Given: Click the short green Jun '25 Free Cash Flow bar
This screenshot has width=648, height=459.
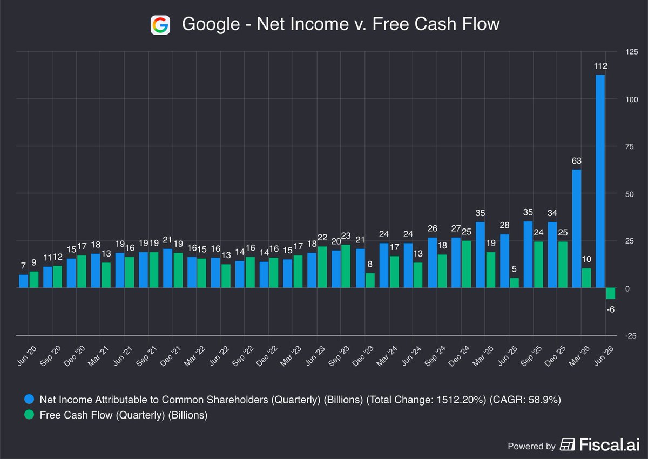Looking at the screenshot, I should pyautogui.click(x=515, y=283).
